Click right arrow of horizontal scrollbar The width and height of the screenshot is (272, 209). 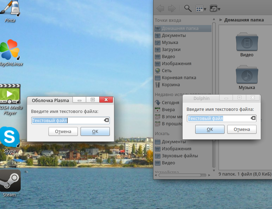[209, 175]
